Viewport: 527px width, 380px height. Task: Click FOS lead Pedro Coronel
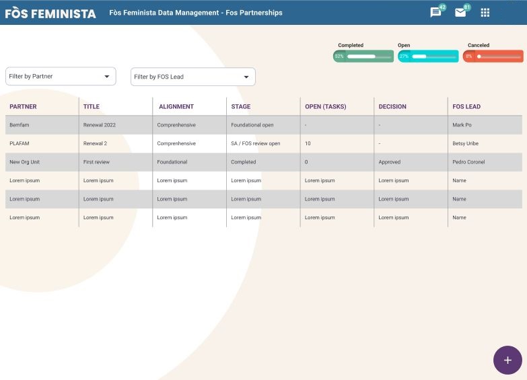[468, 162]
